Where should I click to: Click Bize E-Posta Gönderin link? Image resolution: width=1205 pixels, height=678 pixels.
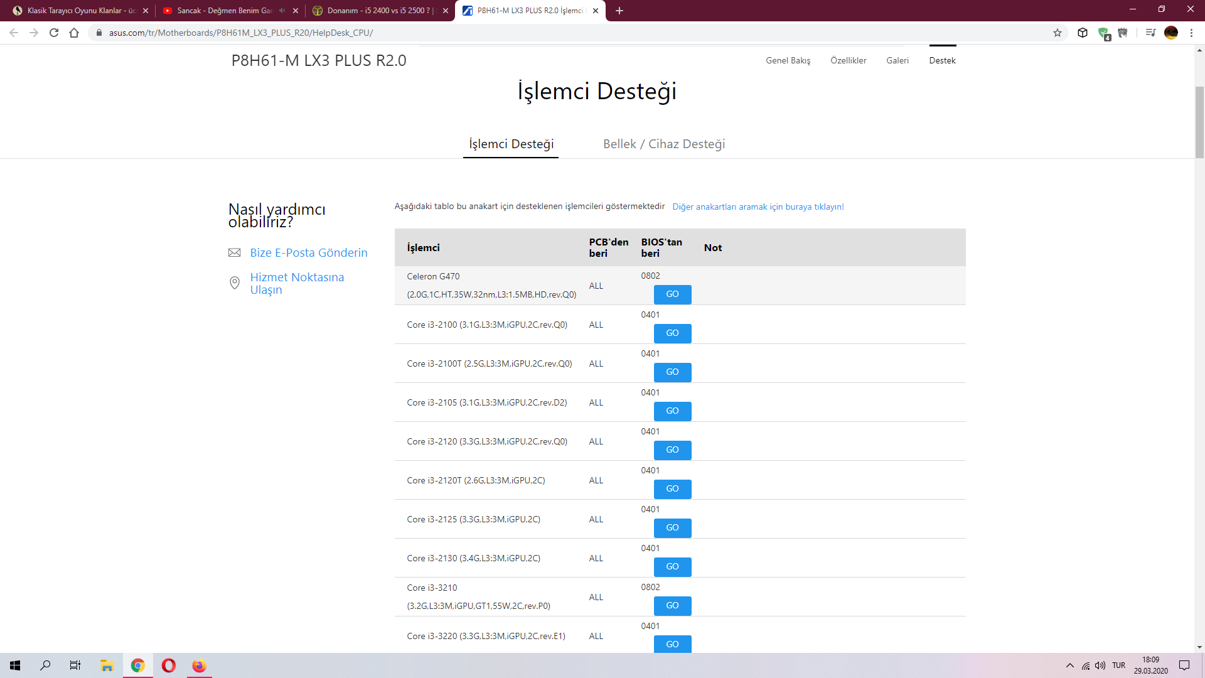[309, 252]
